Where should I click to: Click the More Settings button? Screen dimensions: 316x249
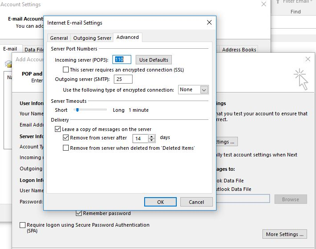[285, 234]
